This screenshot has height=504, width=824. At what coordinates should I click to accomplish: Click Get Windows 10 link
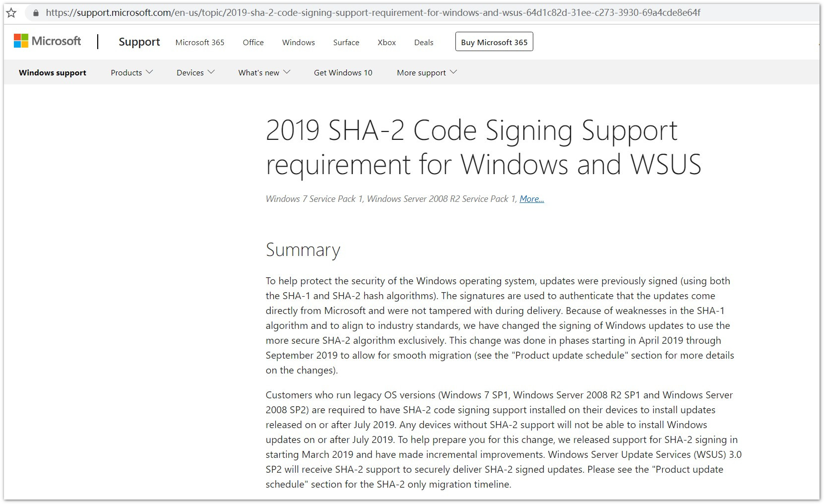343,72
